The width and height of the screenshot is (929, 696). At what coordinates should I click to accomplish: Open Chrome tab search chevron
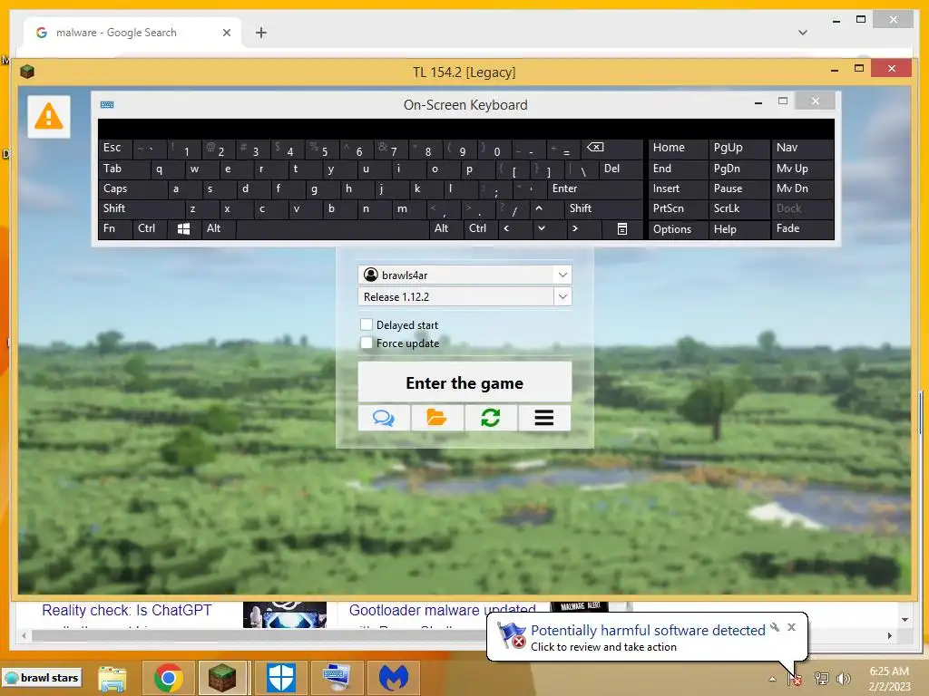(803, 33)
